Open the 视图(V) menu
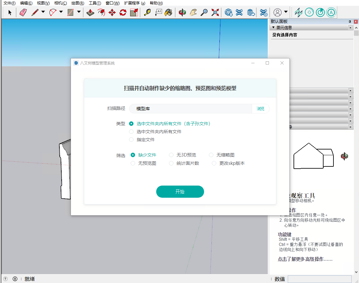This screenshot has width=359, height=283. point(43,3)
